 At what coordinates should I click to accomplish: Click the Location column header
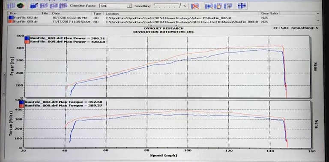182,13
